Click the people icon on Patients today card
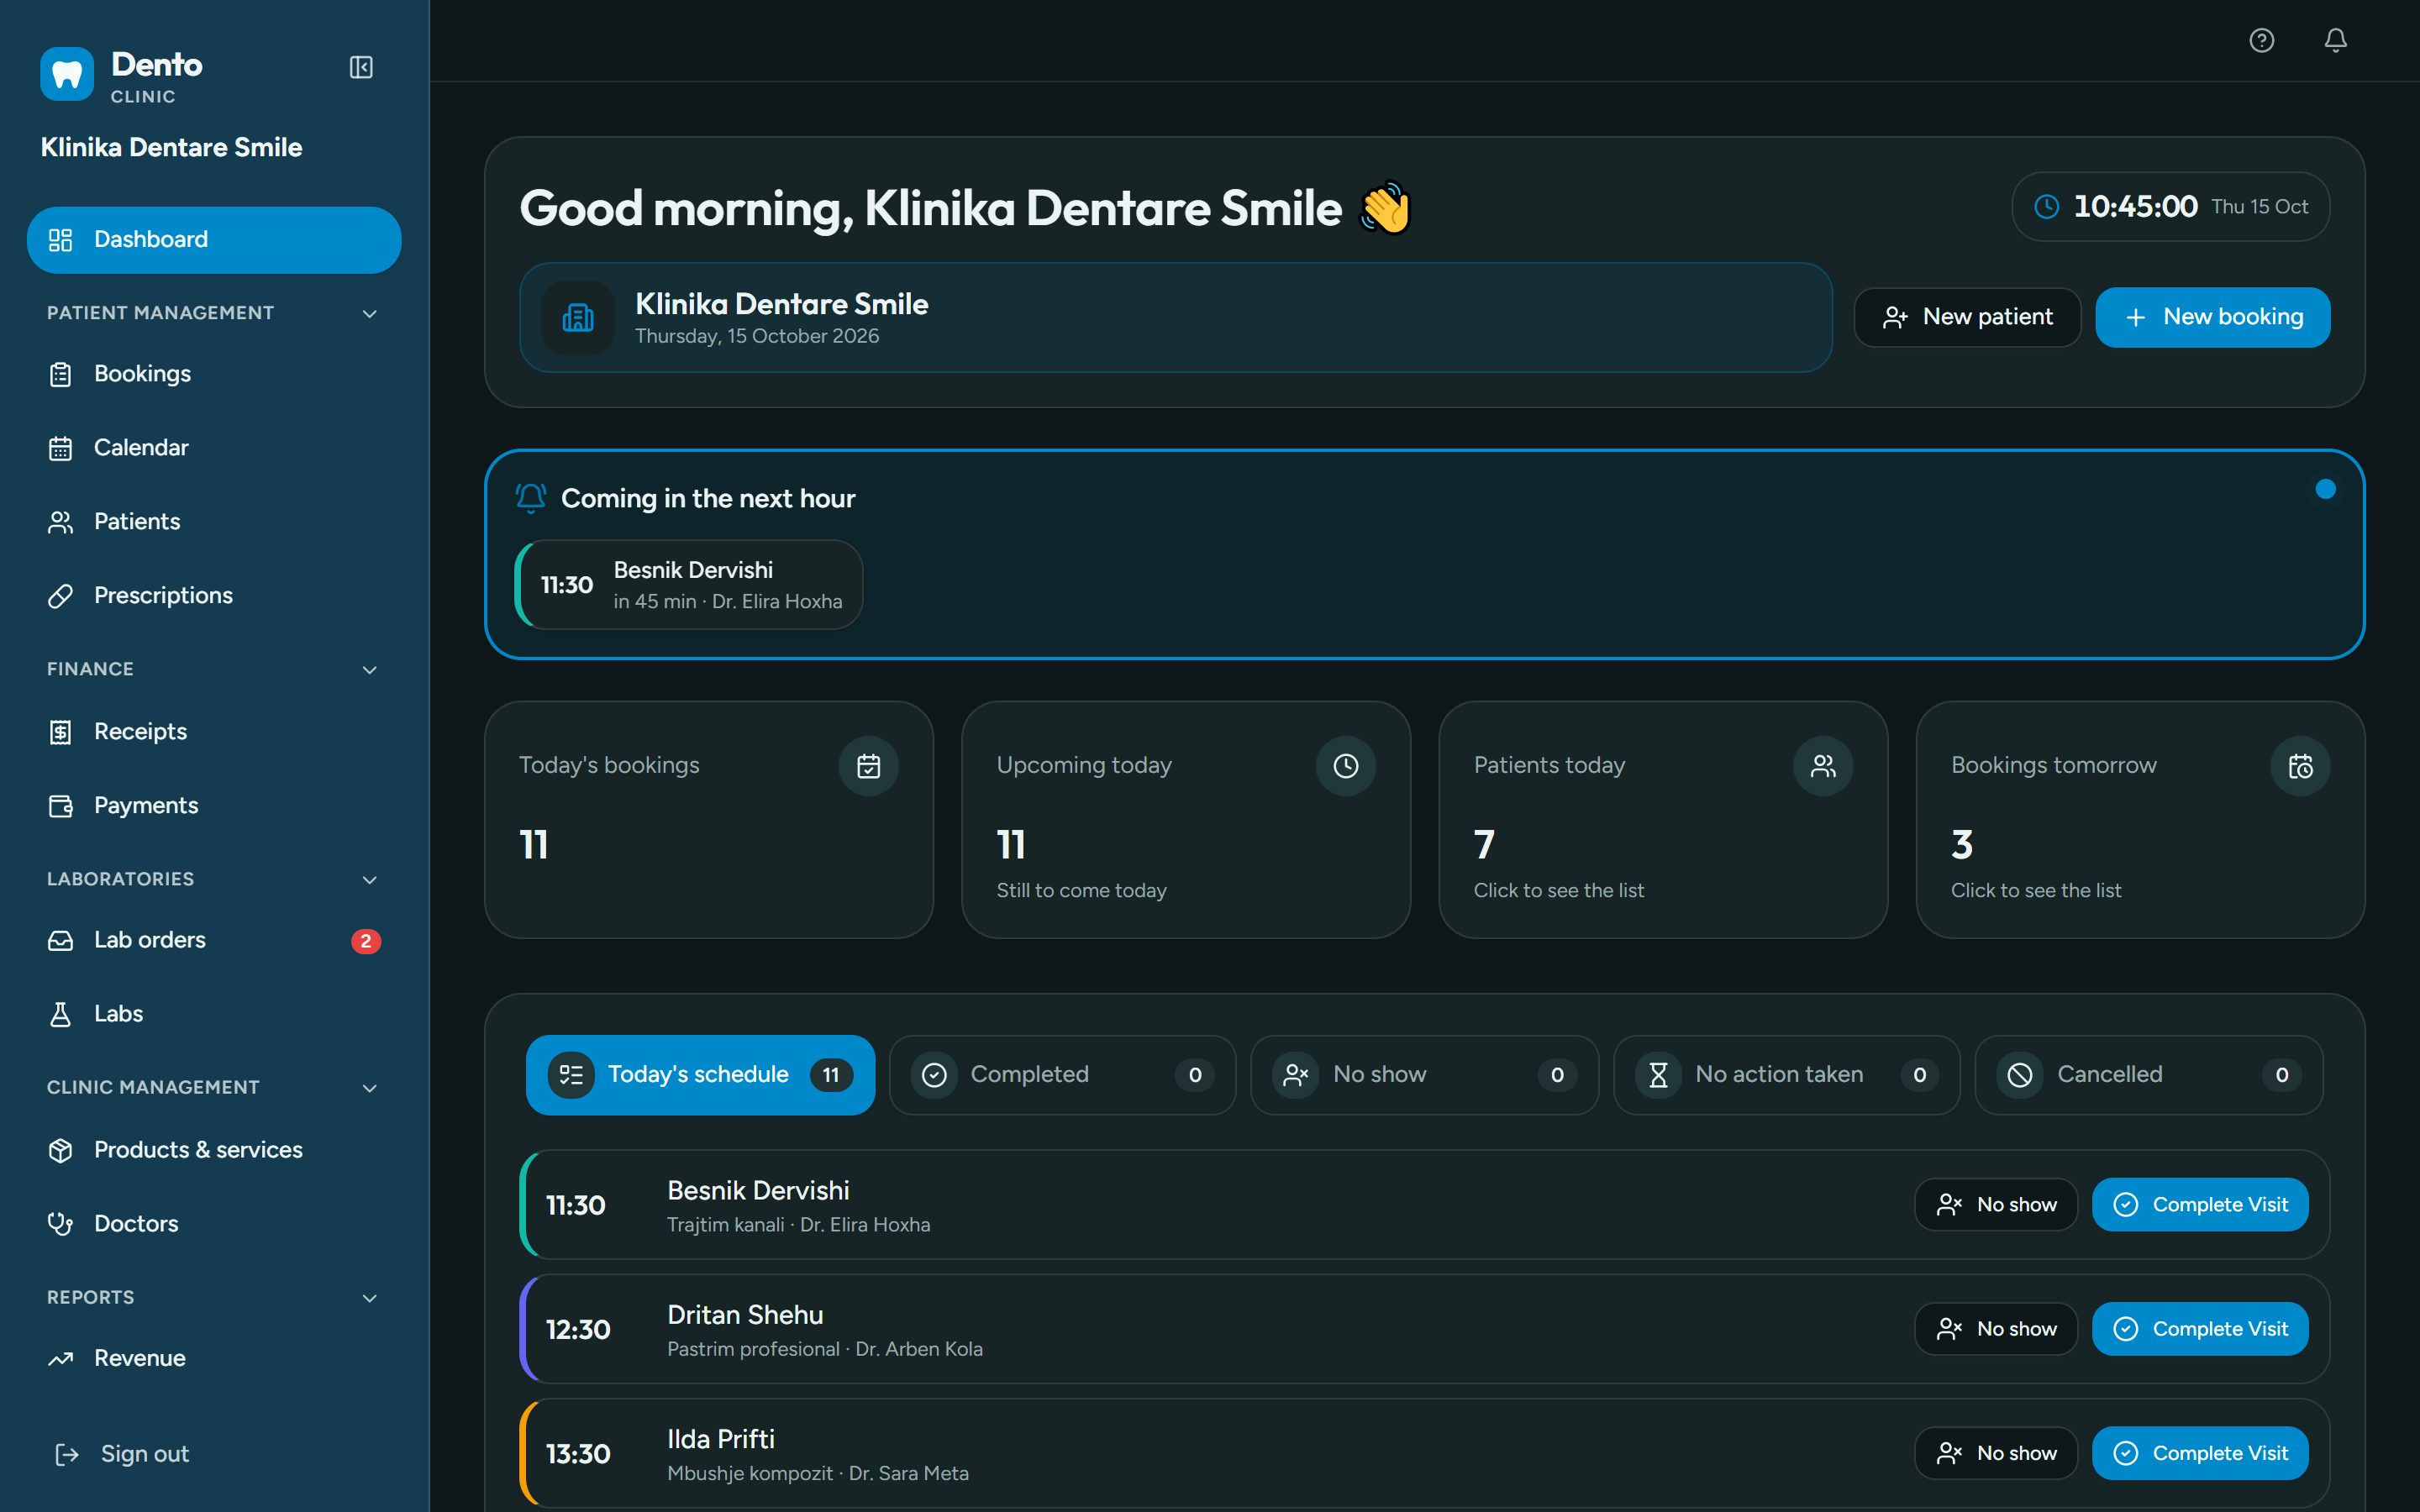Image resolution: width=2420 pixels, height=1512 pixels. pos(1823,766)
